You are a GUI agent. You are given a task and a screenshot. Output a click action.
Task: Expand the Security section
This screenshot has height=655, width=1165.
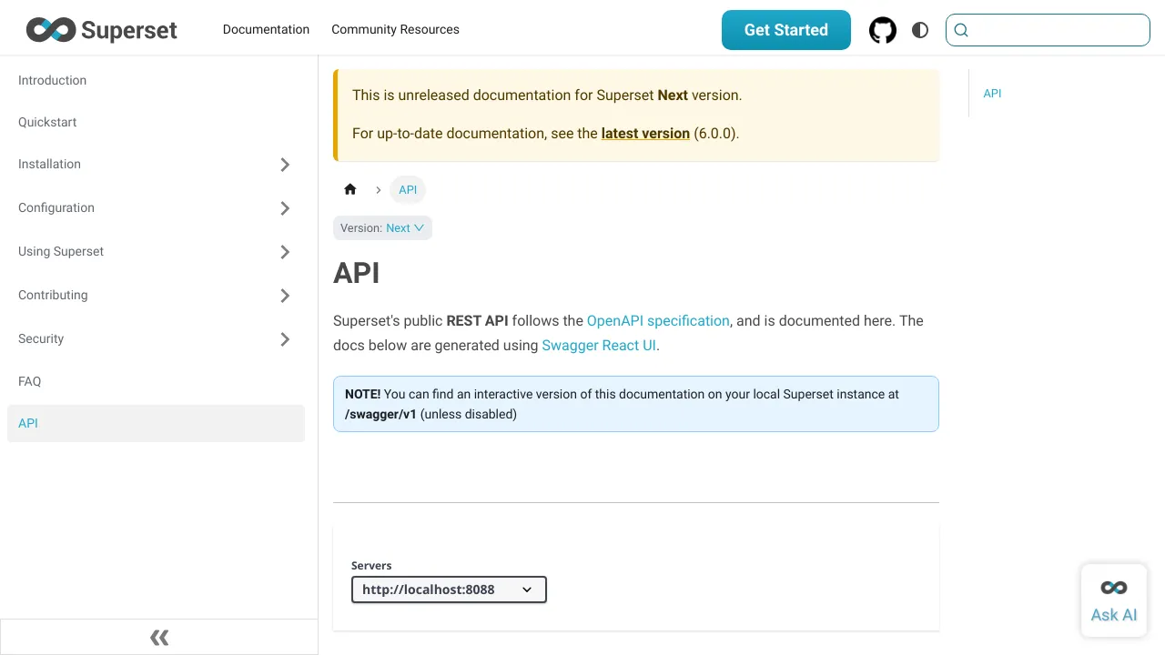click(285, 339)
